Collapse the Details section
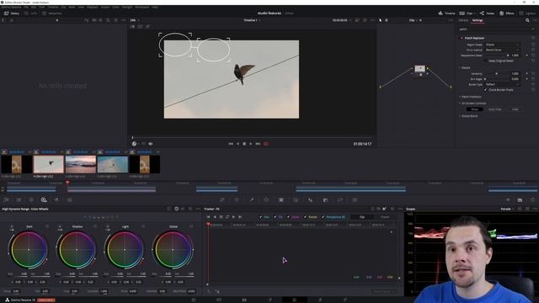This screenshot has width=539, height=303. click(x=460, y=67)
